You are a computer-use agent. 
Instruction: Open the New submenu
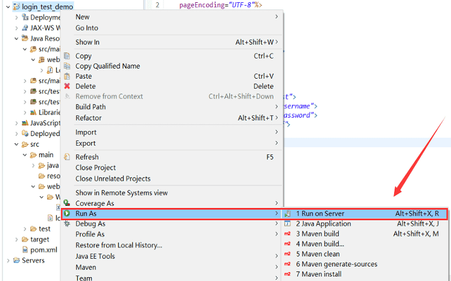172,17
